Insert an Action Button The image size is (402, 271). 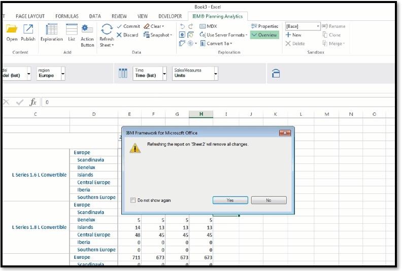pyautogui.click(x=87, y=36)
